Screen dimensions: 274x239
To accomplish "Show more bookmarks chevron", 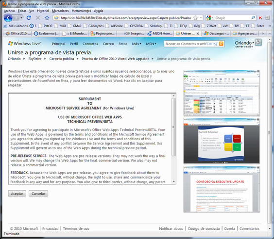I will coord(270,26).
